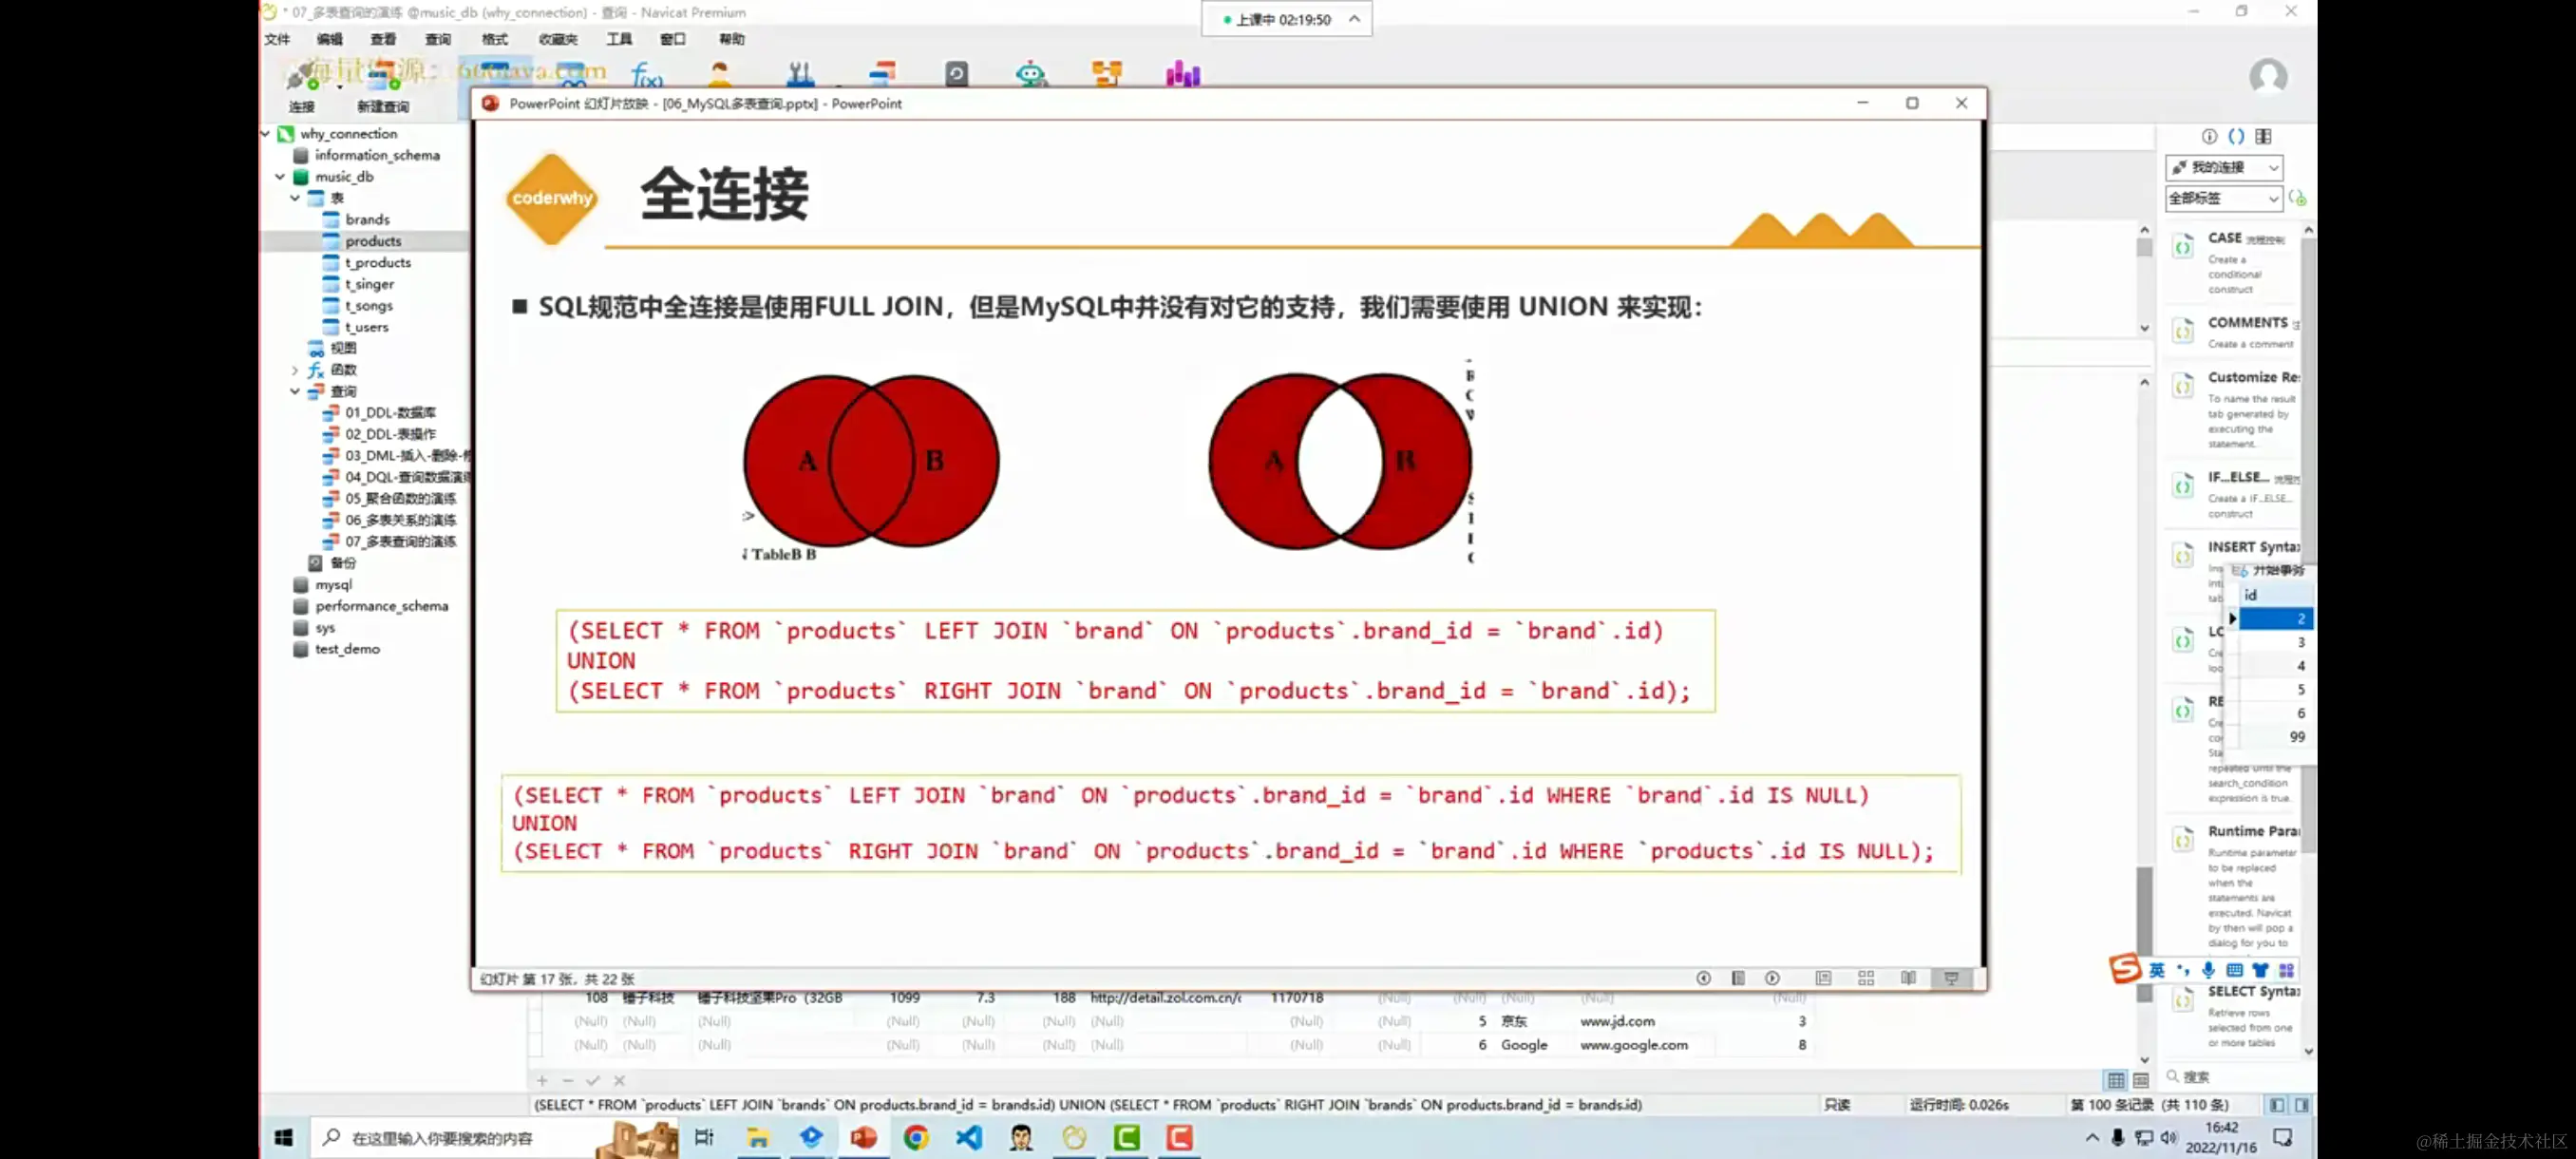Open the automation robot toolbar icon

tap(1030, 74)
